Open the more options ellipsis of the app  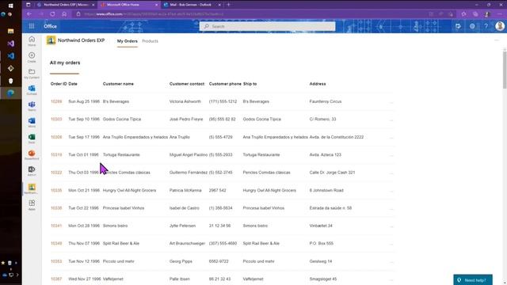[x=497, y=40]
